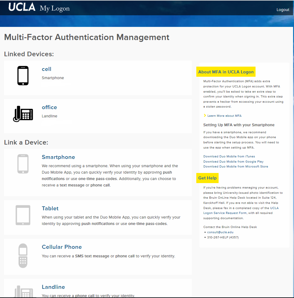Image resolution: width=294 pixels, height=298 pixels.
Task: Click the grey Cellular Phone icon
Action: pos(23,256)
